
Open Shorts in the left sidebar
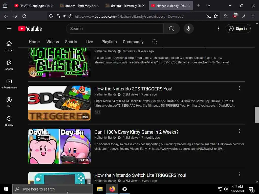pyautogui.click(x=9, y=65)
